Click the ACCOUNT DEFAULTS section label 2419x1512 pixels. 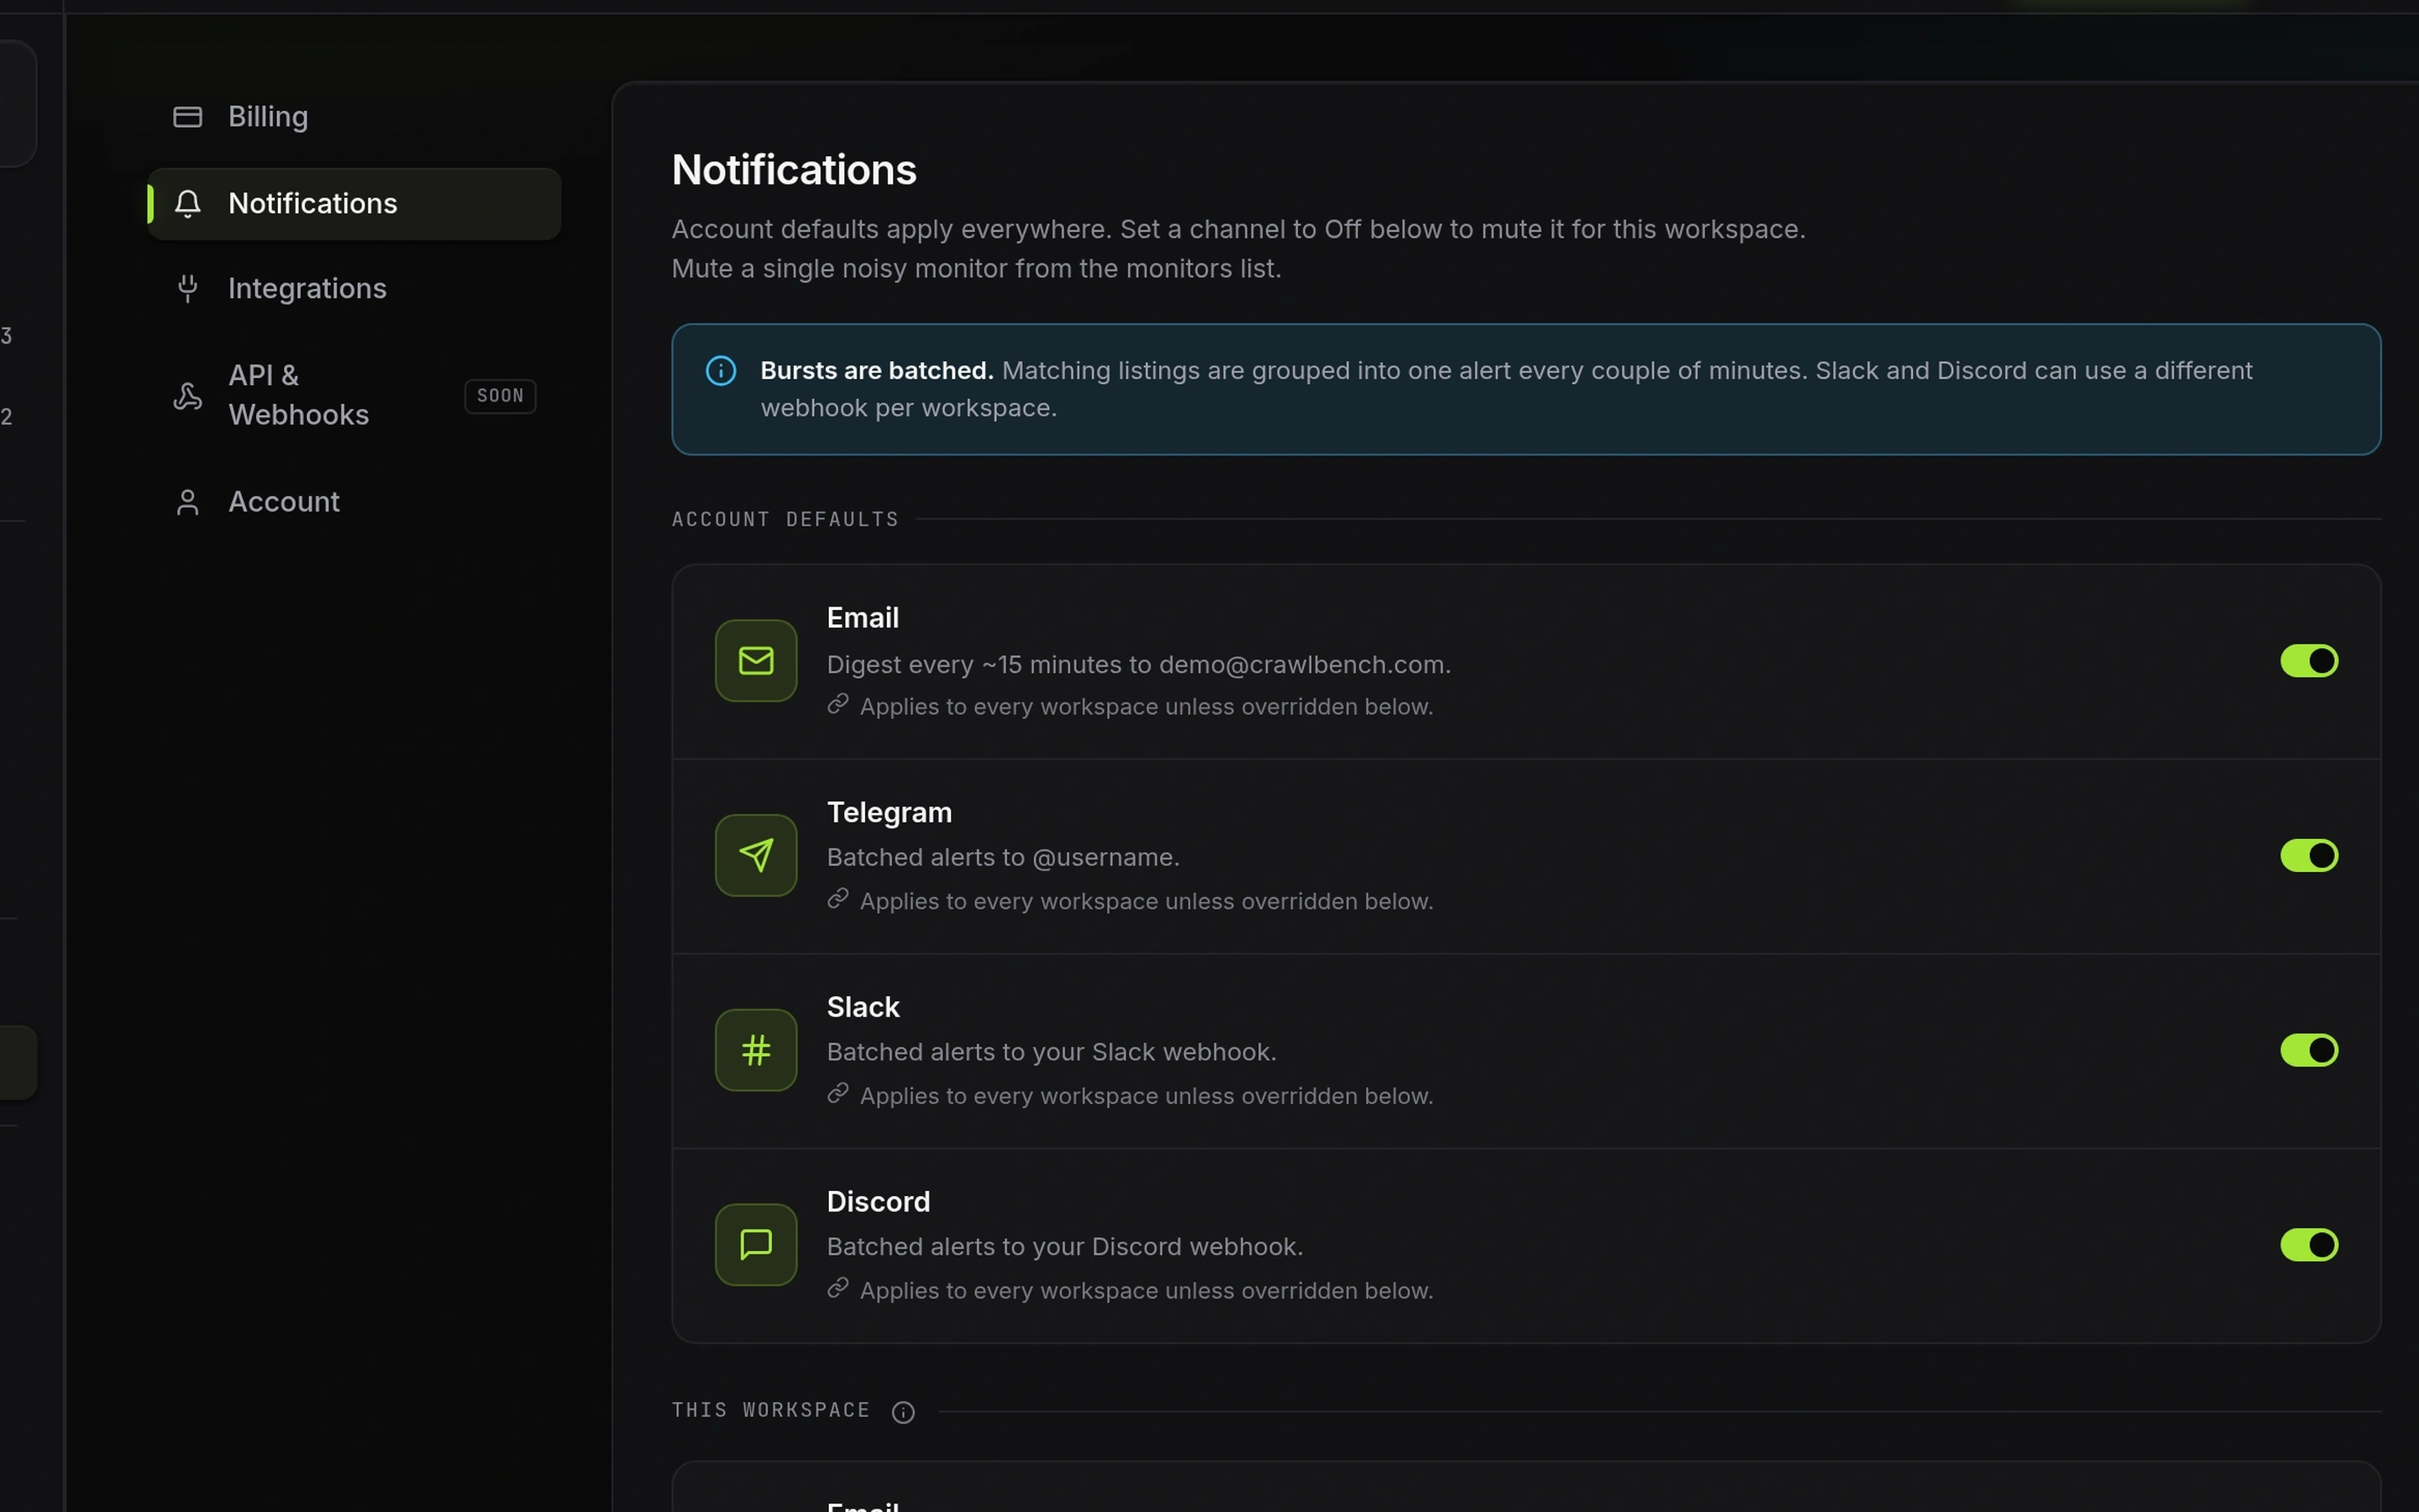point(784,519)
